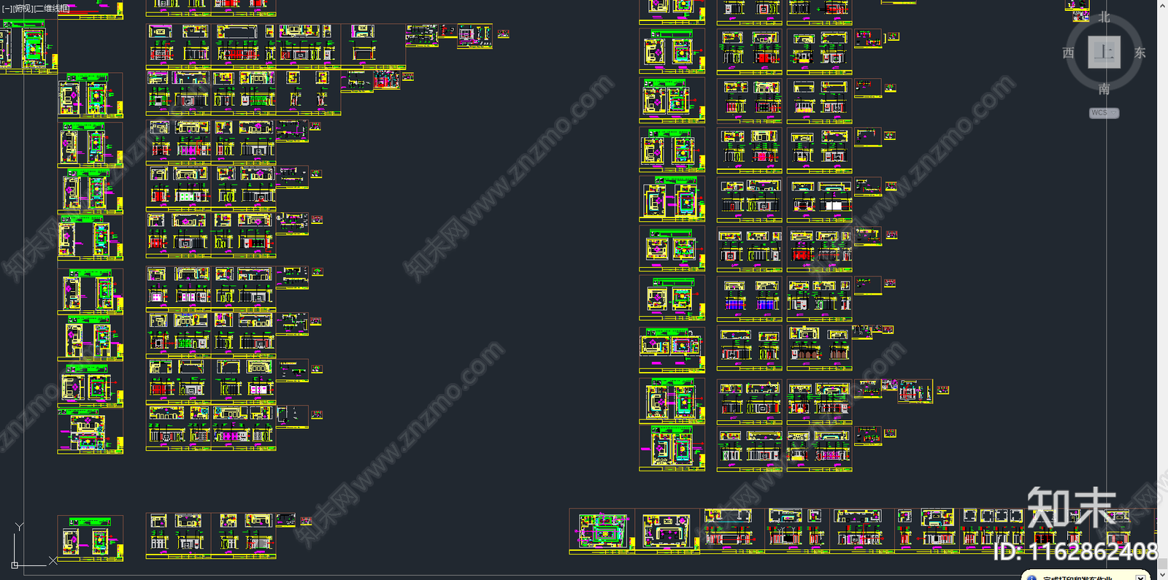1168x580 pixels.
Task: Open the 二维线框 visual style menu
Action: pyautogui.click(x=52, y=9)
